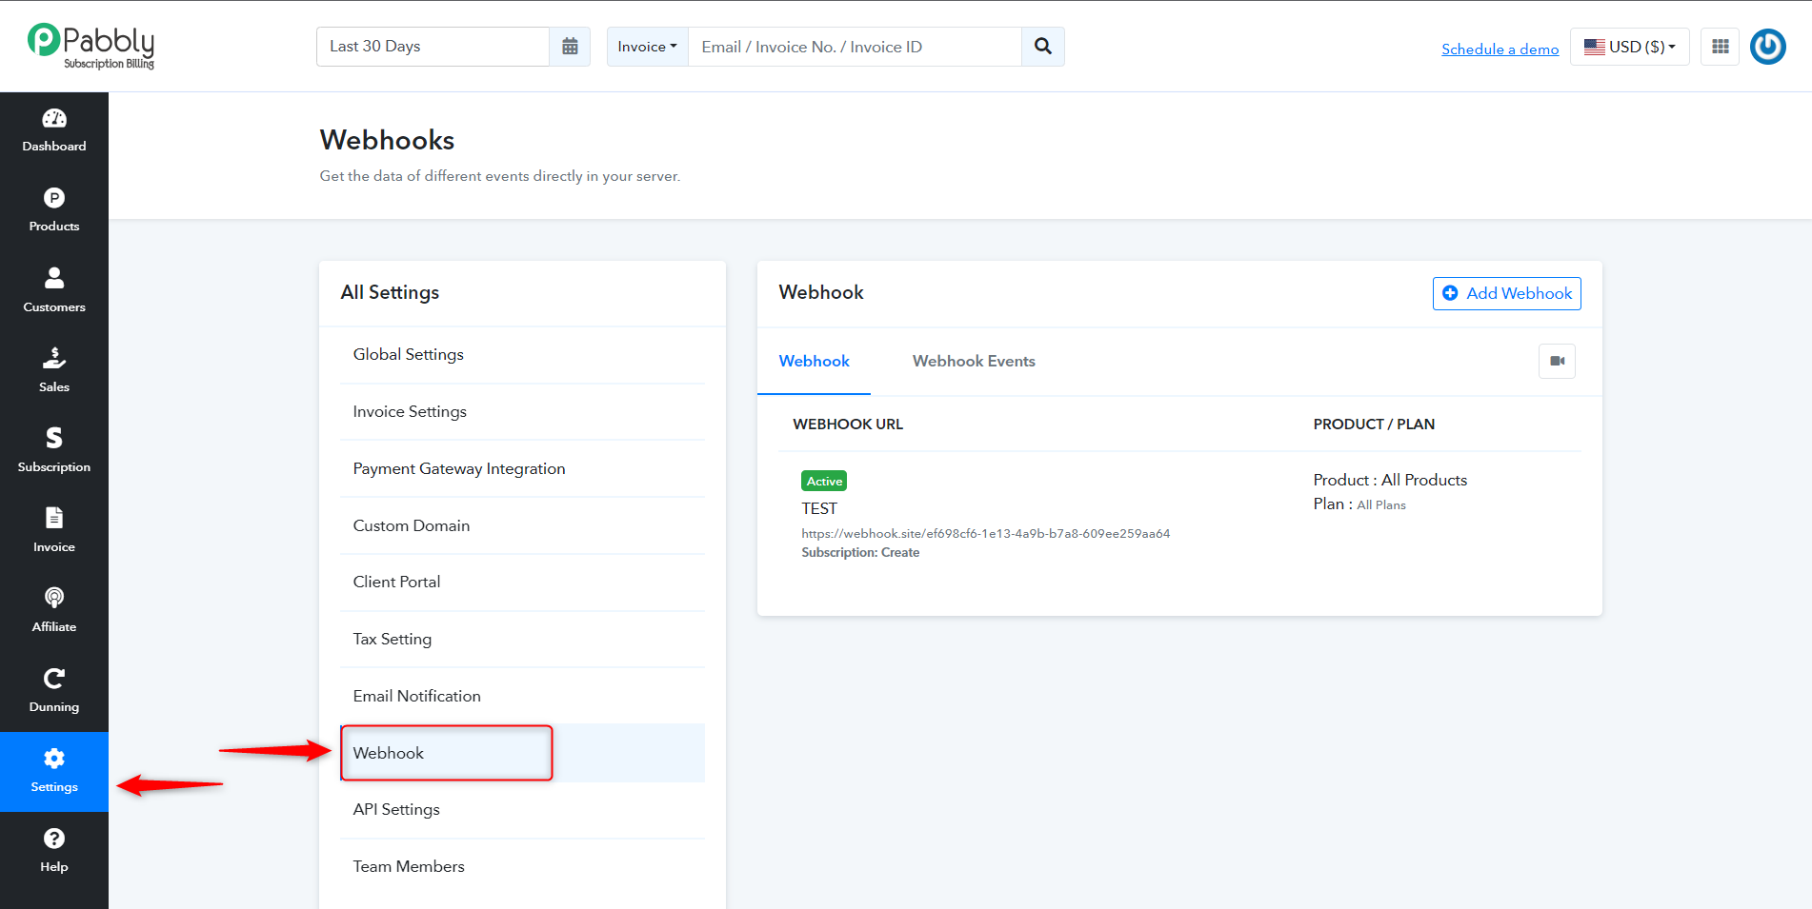Open the Customers section icon

click(x=54, y=278)
